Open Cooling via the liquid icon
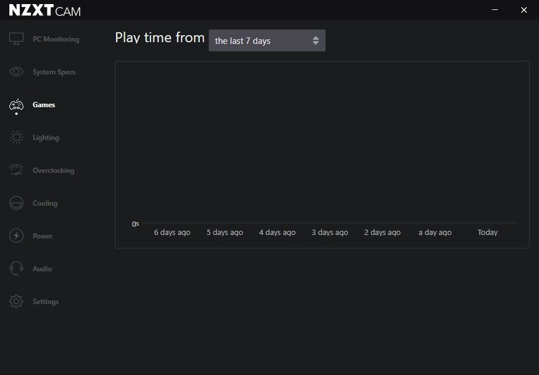 pos(16,203)
